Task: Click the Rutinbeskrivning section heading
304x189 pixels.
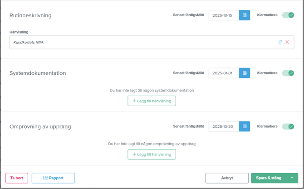Action: pos(30,15)
